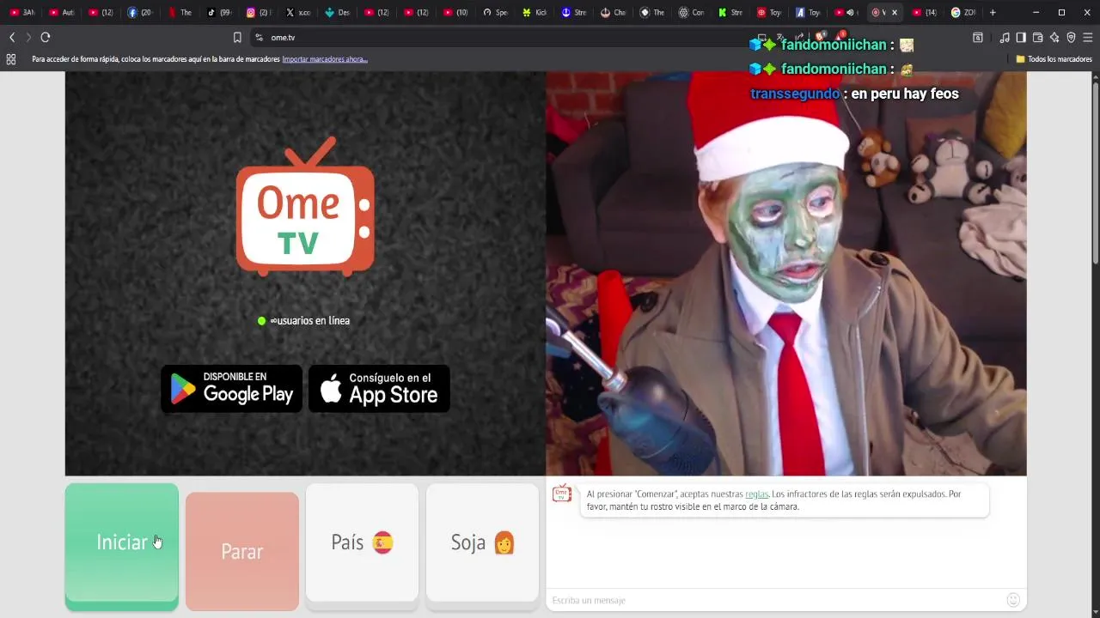
Task: Open the Leo AI sparkle icon
Action: click(x=1054, y=37)
